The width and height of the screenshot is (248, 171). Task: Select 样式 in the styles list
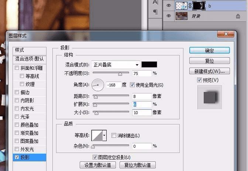pyautogui.click(x=30, y=50)
